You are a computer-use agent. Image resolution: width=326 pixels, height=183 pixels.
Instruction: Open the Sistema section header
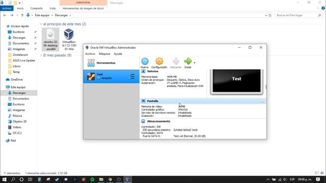pyautogui.click(x=153, y=71)
